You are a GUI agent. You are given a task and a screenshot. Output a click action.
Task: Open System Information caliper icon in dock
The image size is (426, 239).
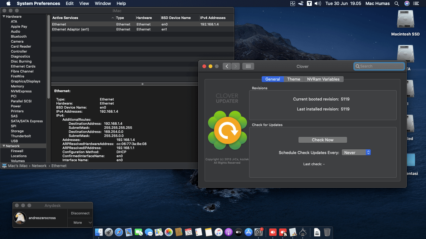[303, 232]
